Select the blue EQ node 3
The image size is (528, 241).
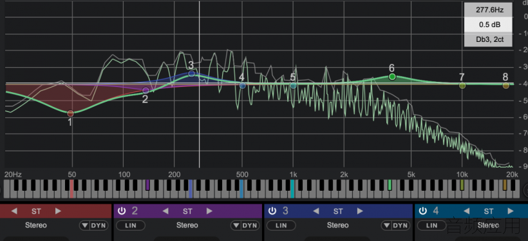point(192,73)
